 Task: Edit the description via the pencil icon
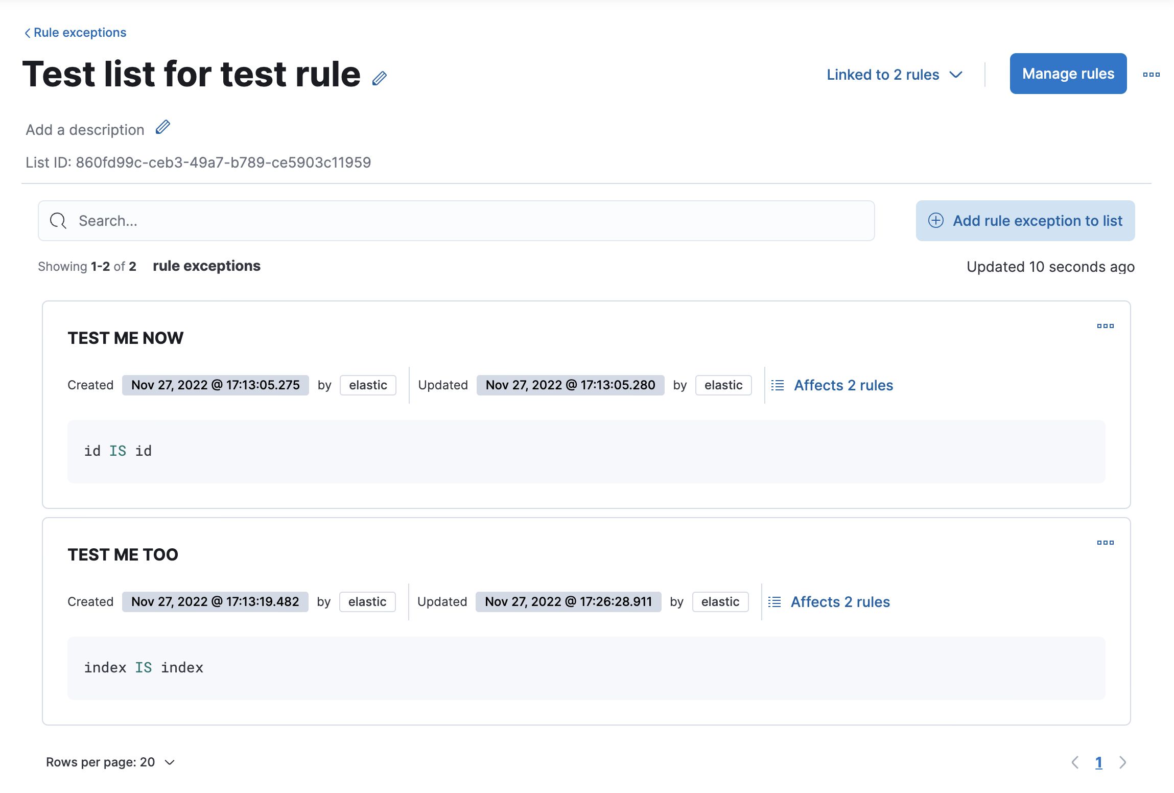coord(162,128)
